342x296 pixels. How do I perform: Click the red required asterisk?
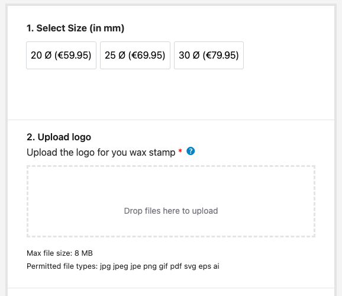[x=180, y=150]
